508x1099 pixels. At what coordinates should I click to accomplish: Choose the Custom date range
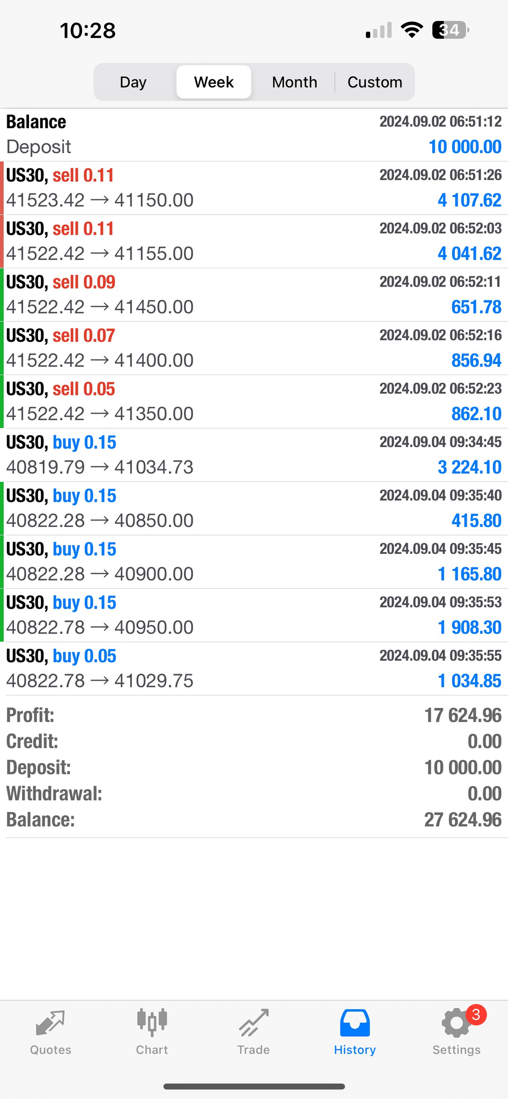tap(374, 82)
